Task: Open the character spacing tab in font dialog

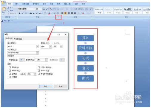Action: pos(18,39)
